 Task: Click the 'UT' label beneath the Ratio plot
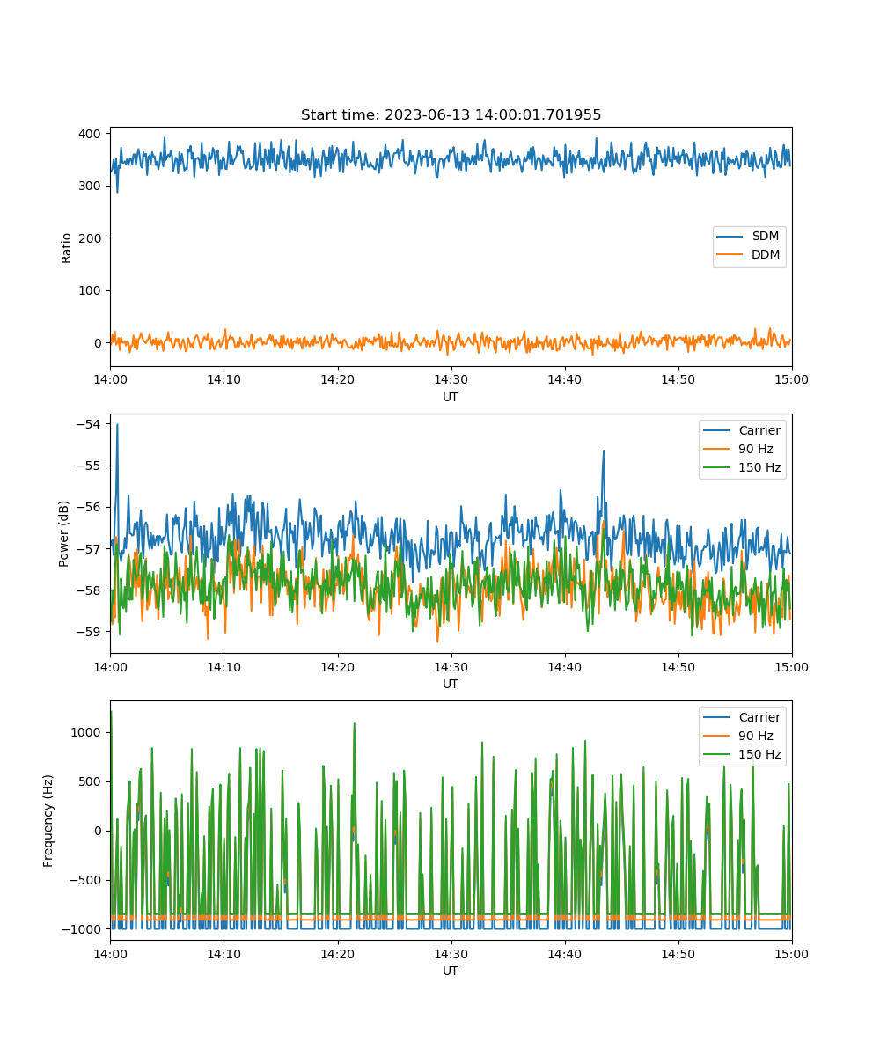pyautogui.click(x=451, y=398)
